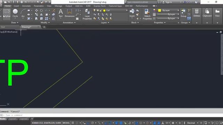Screen dimensions: 223x125
Task: Toggle polar tracking in status bar
Action: [92, 123]
